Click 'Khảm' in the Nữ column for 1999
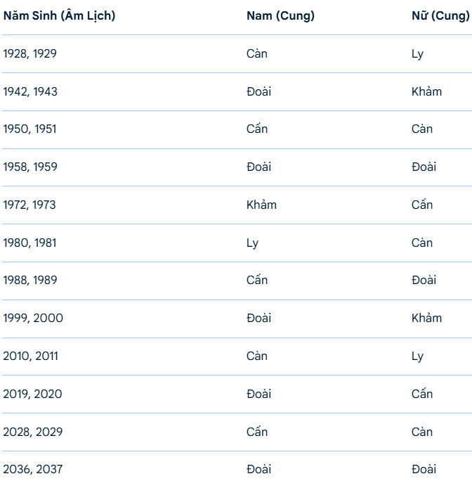This screenshot has width=472, height=488. (426, 319)
